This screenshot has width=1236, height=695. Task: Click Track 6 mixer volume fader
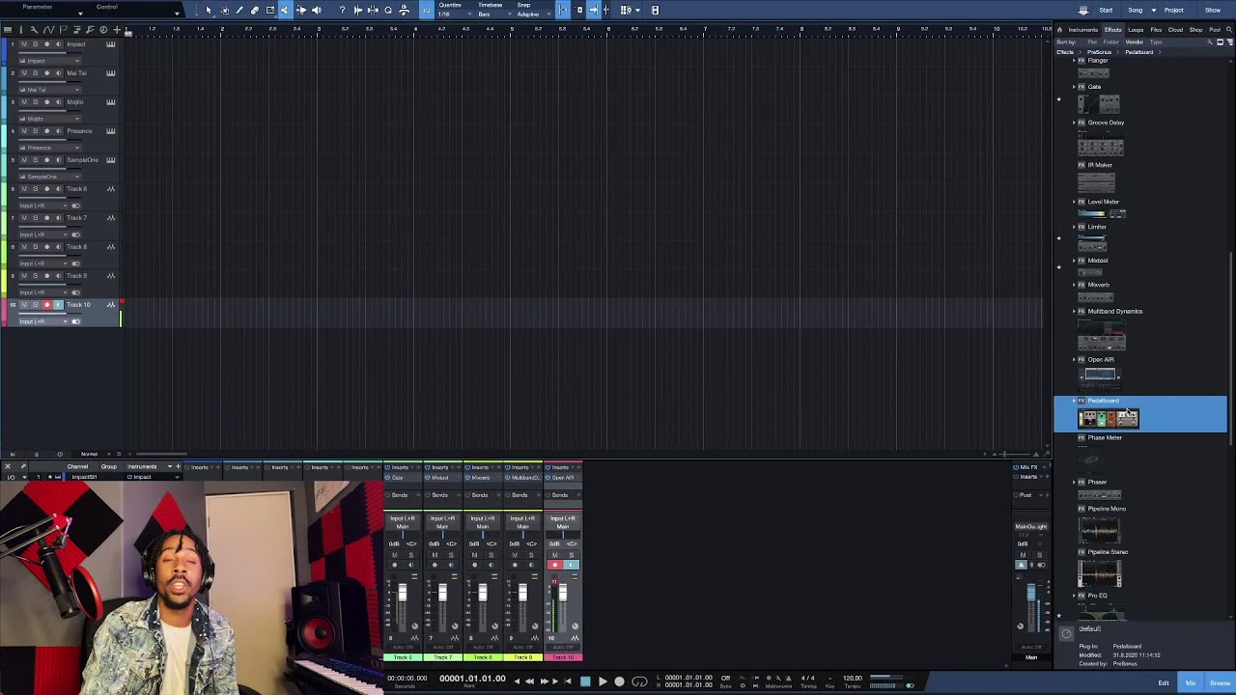point(403,592)
